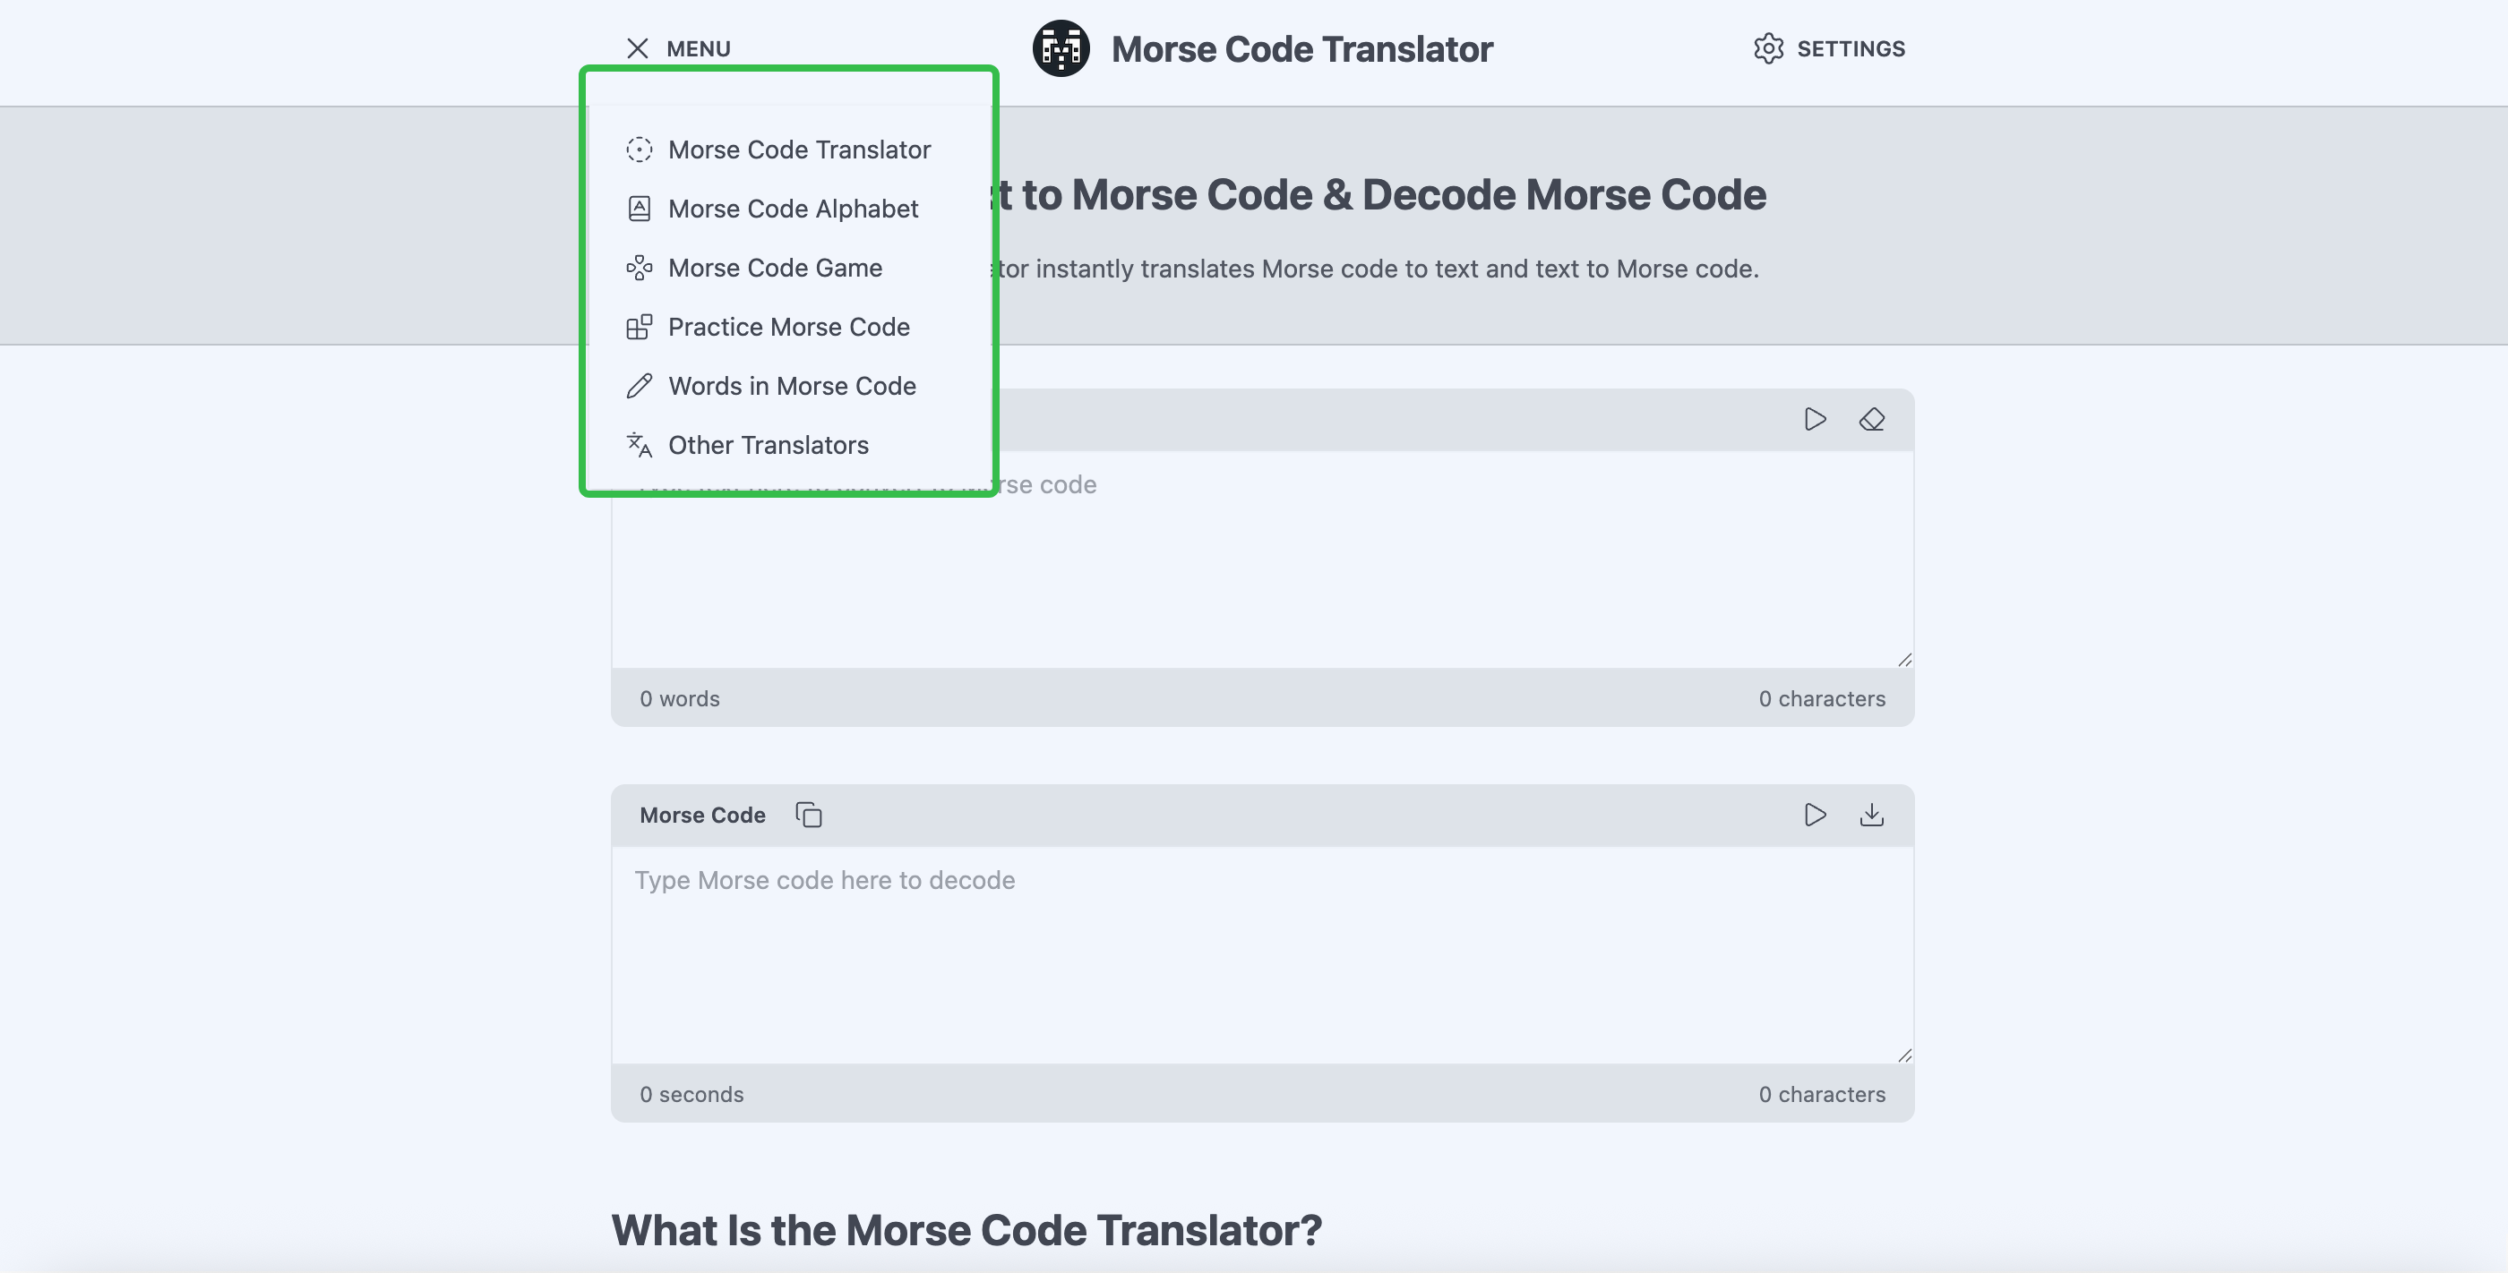Click the blocks icon beside Practice Morse Code

tap(639, 327)
